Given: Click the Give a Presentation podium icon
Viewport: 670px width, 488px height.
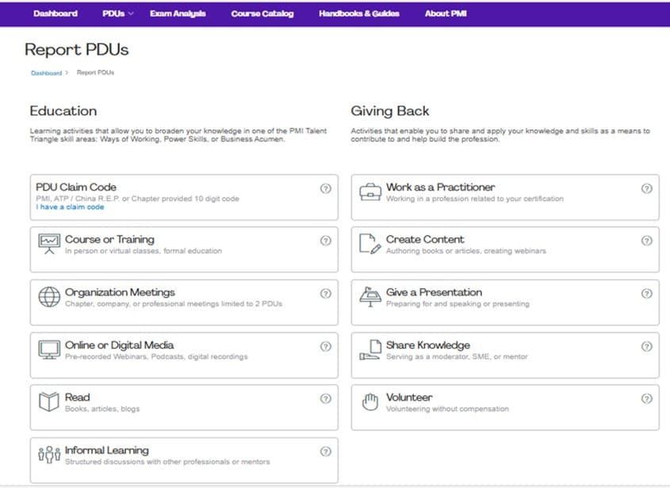Looking at the screenshot, I should click(370, 297).
